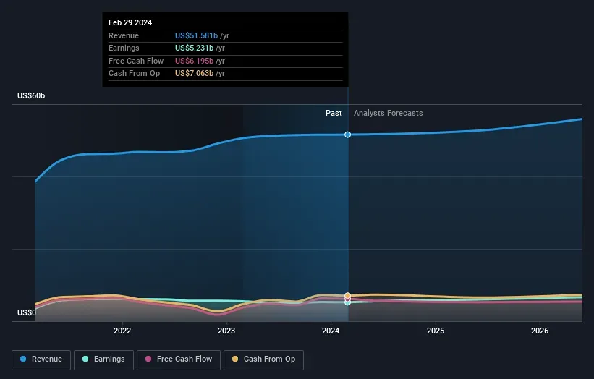
Task: Click the Cash From Op label in the tooltip
Action: [134, 74]
